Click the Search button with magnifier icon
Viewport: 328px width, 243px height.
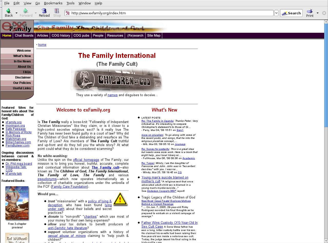(291, 13)
